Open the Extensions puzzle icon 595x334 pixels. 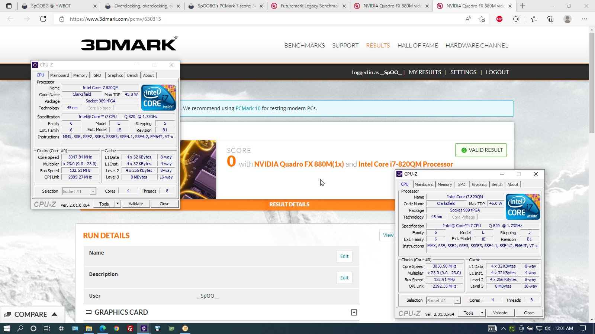(x=516, y=19)
